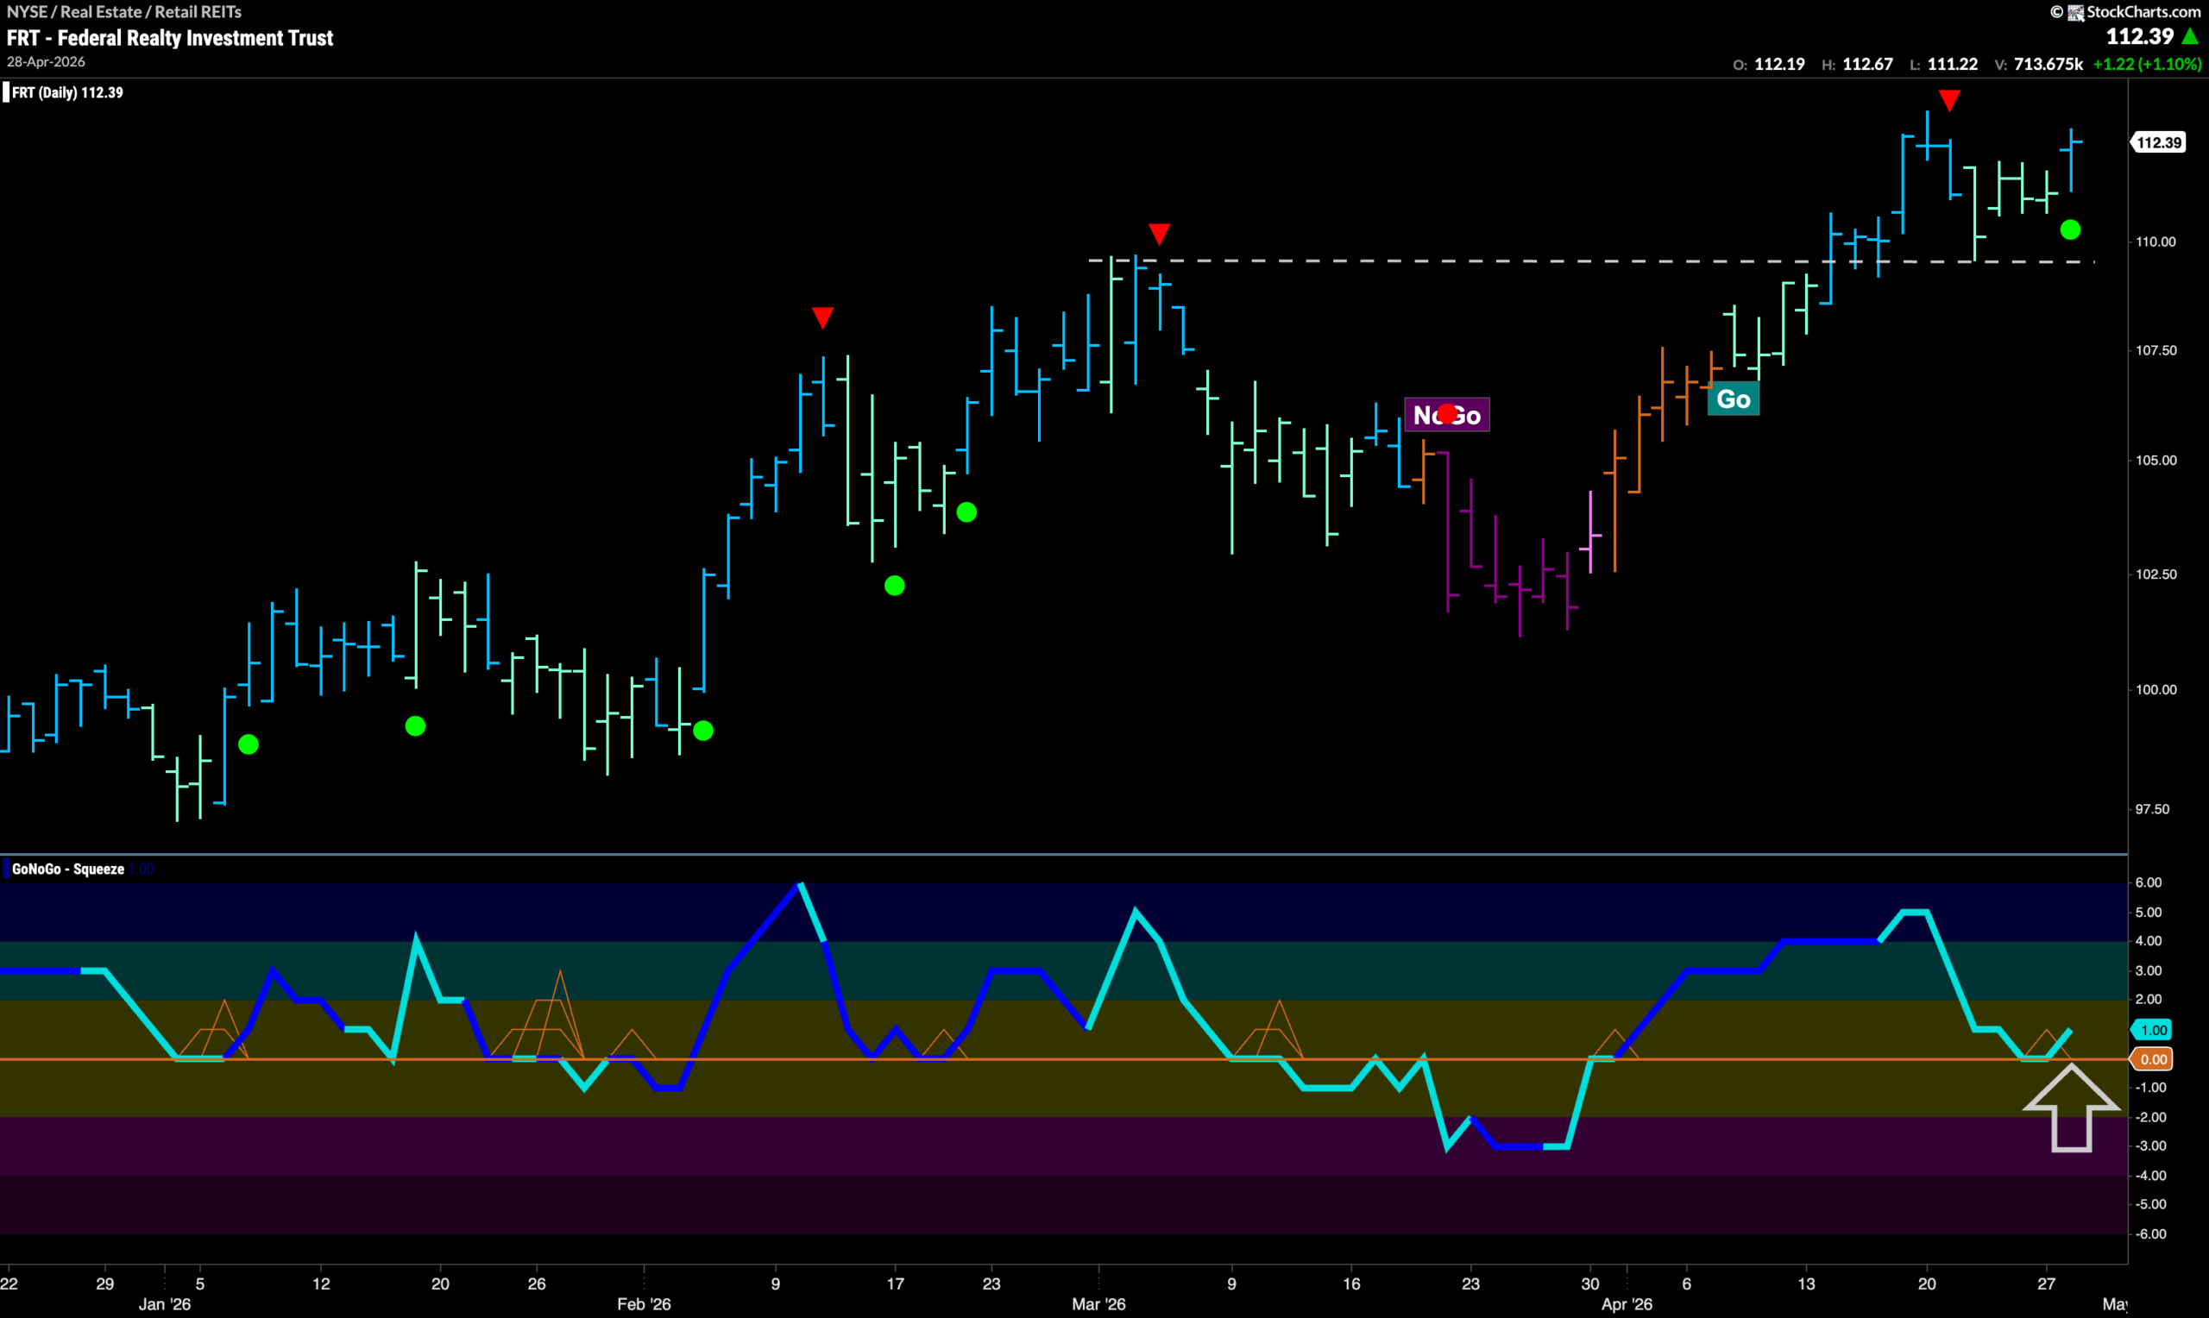This screenshot has width=2209, height=1318.
Task: Click the 110.00 price axis label
Action: pyautogui.click(x=2156, y=242)
